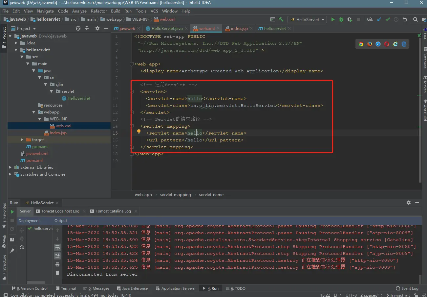Expand the target folder in project tree
The width and height of the screenshot is (427, 297).
point(22,140)
